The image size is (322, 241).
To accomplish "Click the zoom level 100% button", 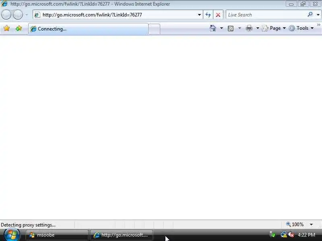I will pyautogui.click(x=295, y=225).
